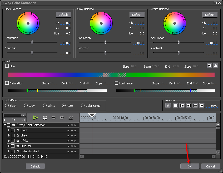Enable the Saturation limit checkbox
Screen dimensions: 223x173
(x=7, y=83)
